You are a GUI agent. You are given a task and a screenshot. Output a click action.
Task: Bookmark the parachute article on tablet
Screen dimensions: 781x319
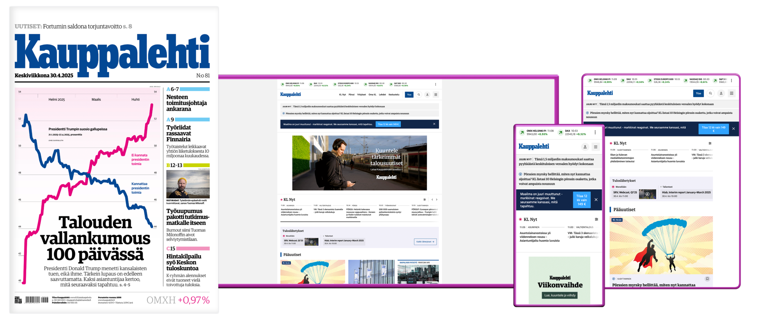coord(707,279)
